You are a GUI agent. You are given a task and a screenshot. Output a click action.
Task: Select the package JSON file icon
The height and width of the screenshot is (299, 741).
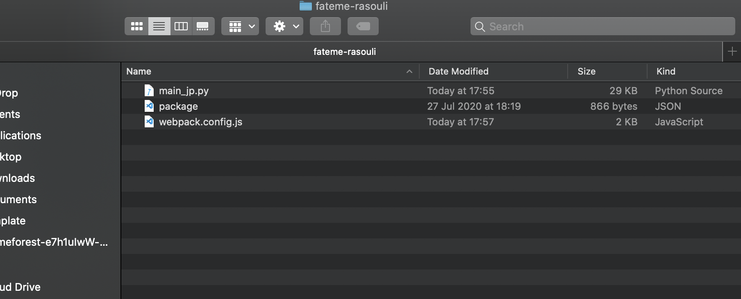click(149, 106)
